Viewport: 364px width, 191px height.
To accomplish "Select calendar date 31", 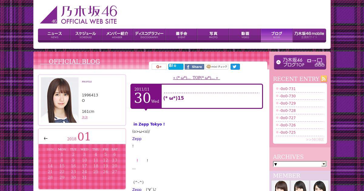I will click(84, 177).
